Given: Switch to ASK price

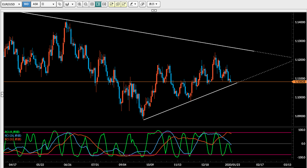Looking at the screenshot, I should coord(35,4).
